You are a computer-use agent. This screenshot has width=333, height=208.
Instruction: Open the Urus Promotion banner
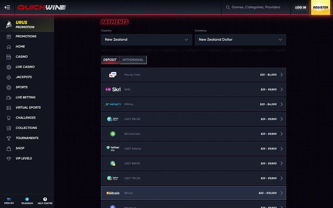(27, 24)
